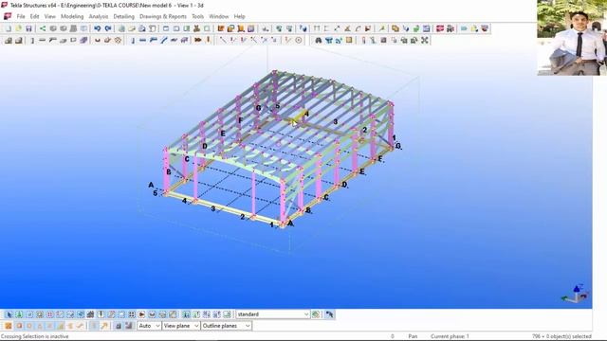607x341 pixels.
Task: Toggle the Select all switch
Action: (x=9, y=314)
